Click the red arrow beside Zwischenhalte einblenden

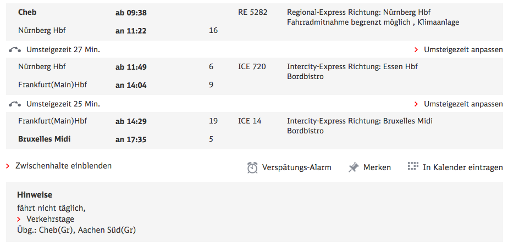(8, 166)
